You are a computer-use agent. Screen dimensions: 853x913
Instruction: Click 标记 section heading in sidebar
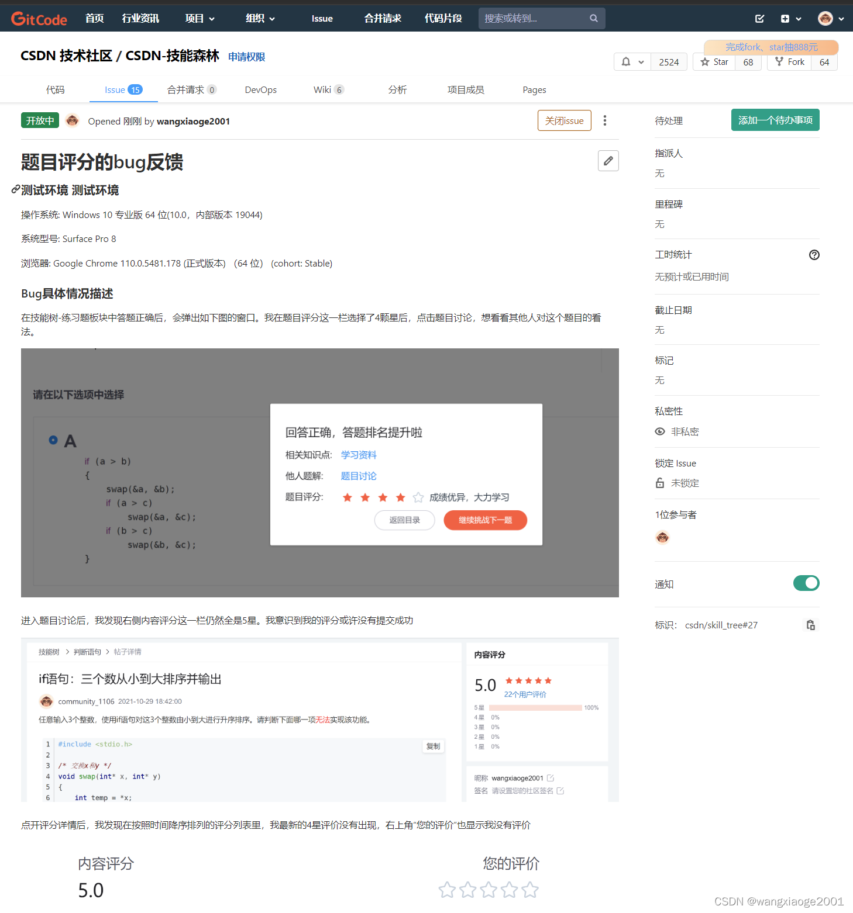pos(664,360)
